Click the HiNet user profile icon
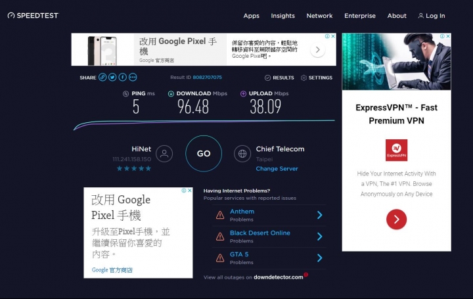The height and width of the screenshot is (299, 473). pyautogui.click(x=164, y=154)
